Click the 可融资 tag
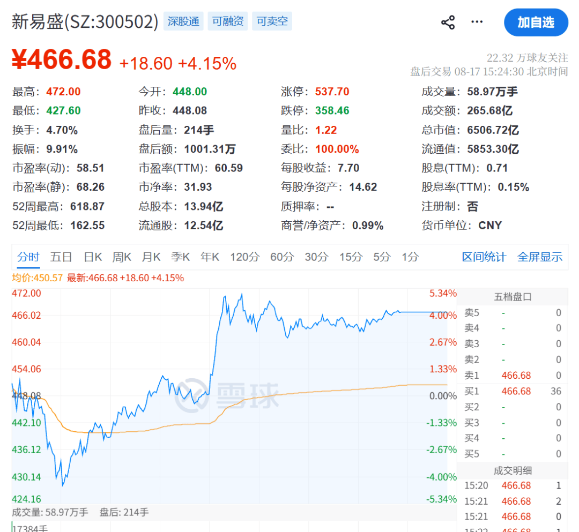579x532 pixels. click(x=227, y=21)
